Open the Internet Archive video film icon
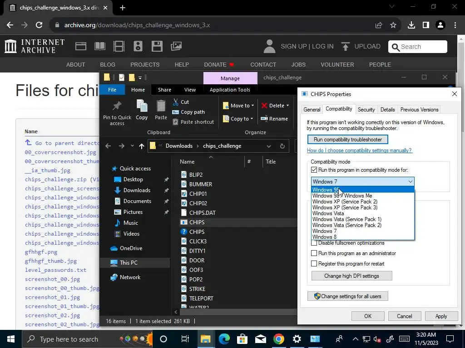465x348 pixels. (119, 46)
